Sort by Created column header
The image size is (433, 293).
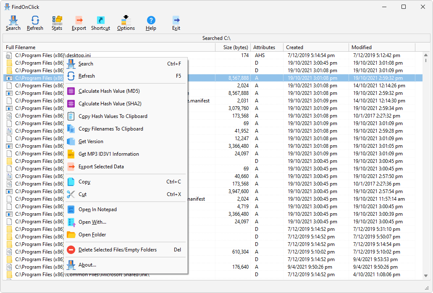coord(316,47)
